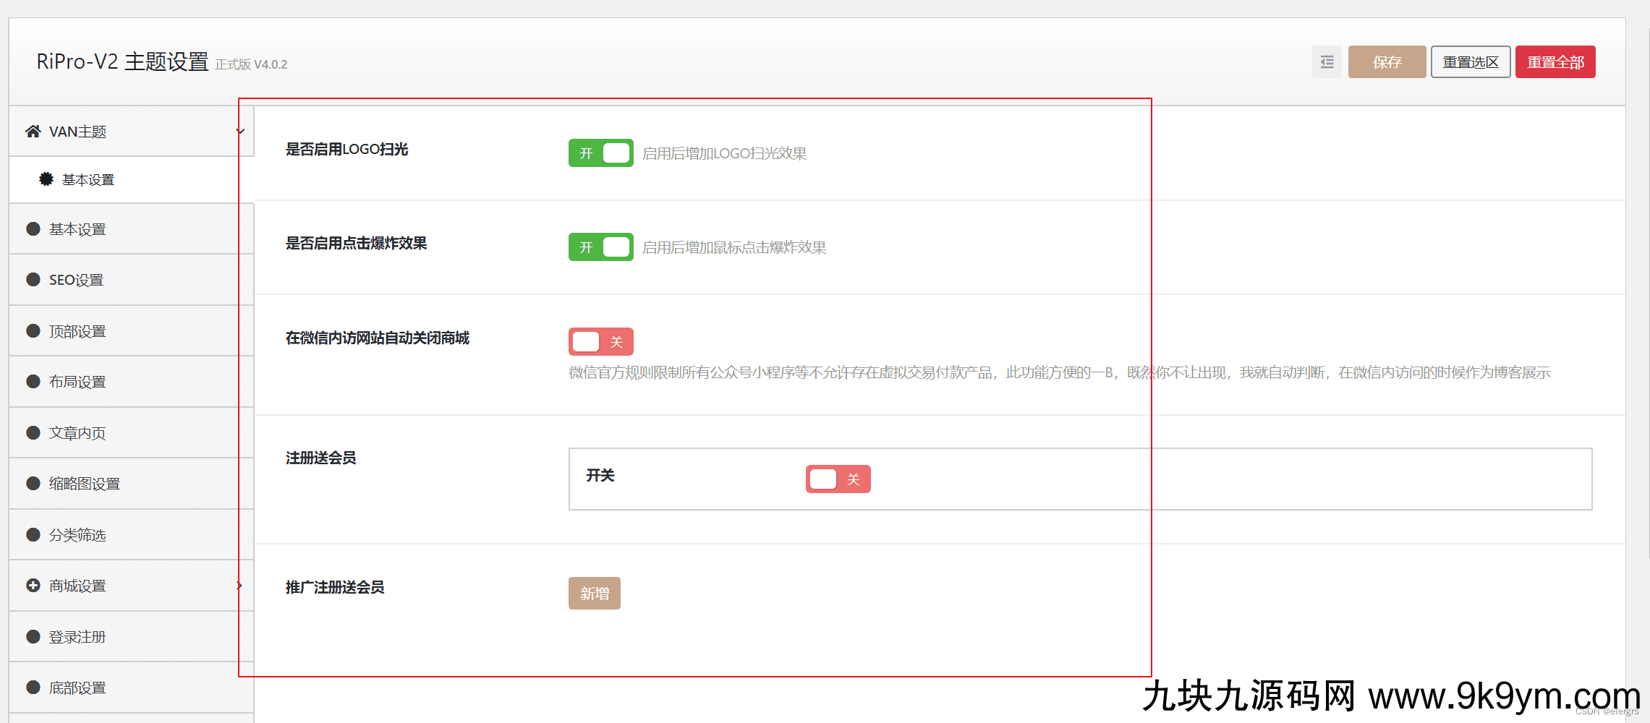Switch on the 注册送会员 开关 toggle
The width and height of the screenshot is (1650, 723).
(838, 479)
